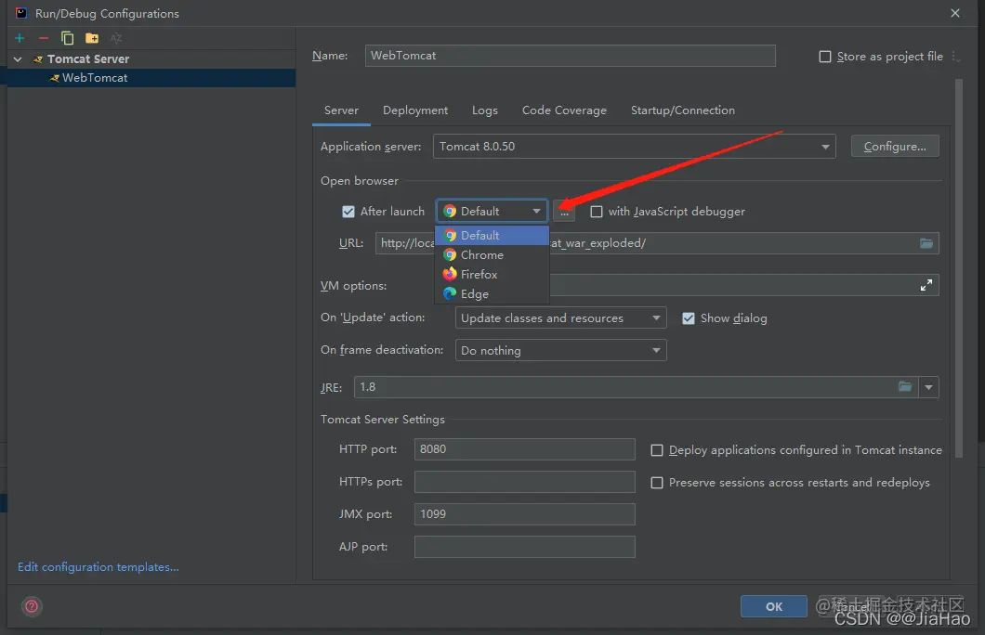
Task: Click the Configure... button
Action: click(895, 146)
